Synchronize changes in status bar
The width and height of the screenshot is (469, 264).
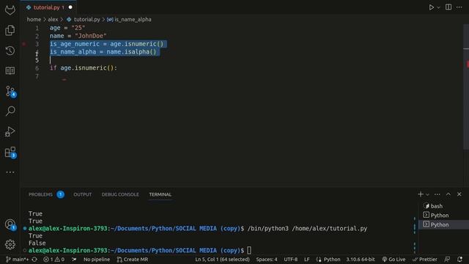[34, 259]
